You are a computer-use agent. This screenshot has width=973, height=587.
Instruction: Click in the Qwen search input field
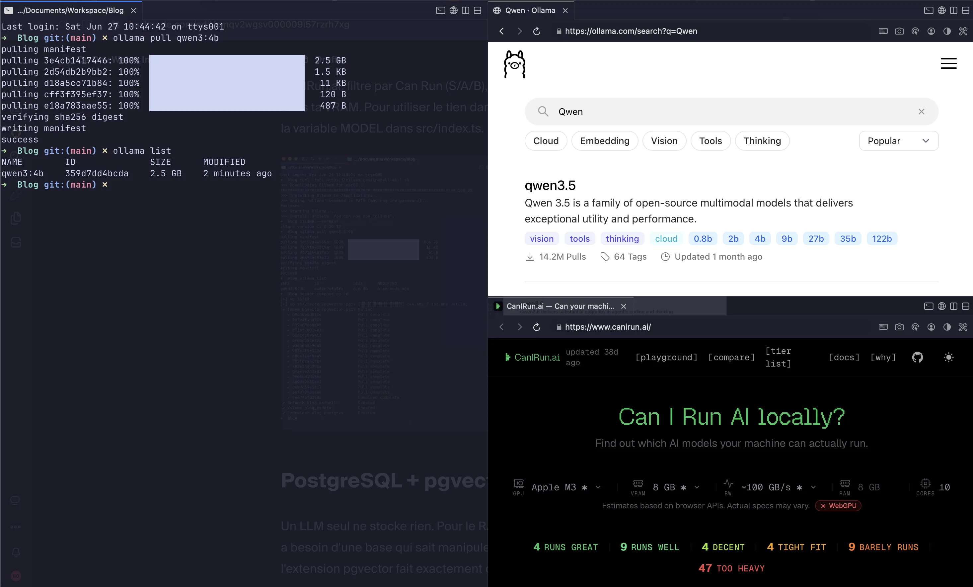coord(731,112)
